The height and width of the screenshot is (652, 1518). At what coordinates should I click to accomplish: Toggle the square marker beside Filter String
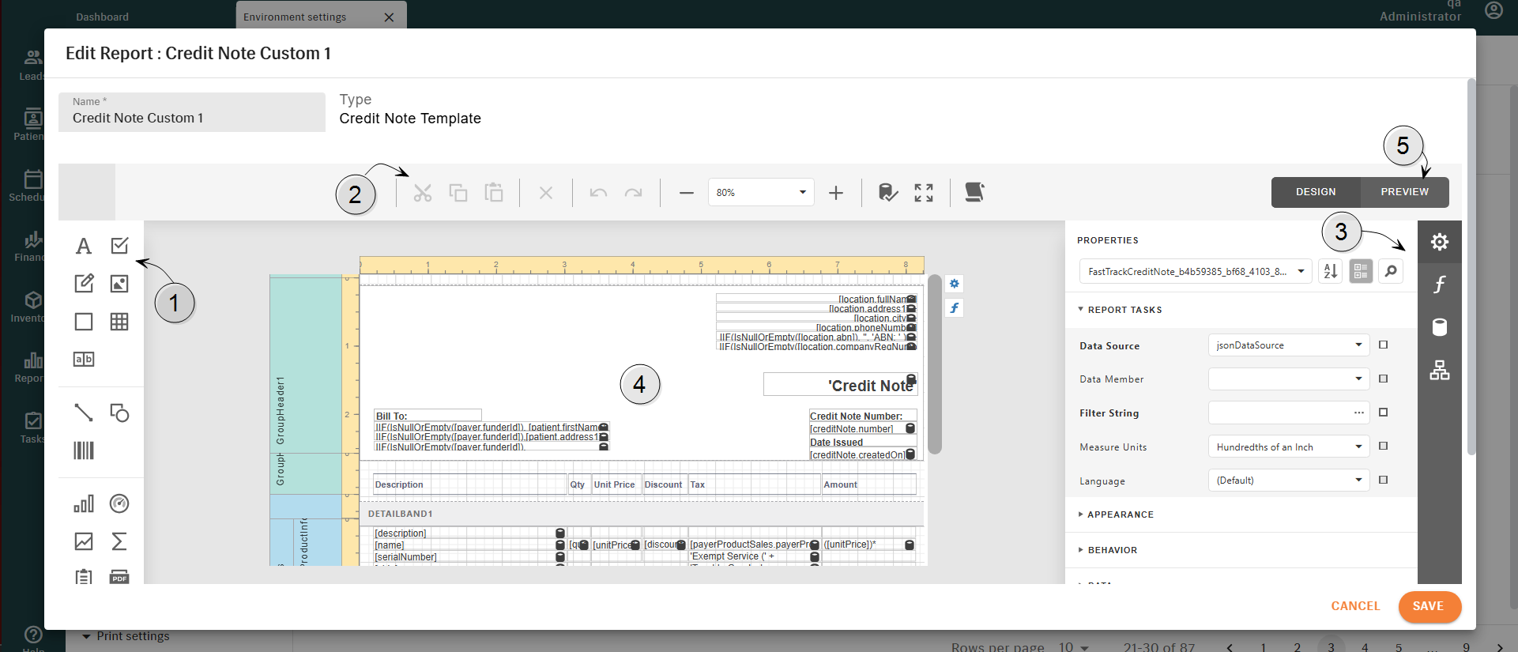(1383, 413)
